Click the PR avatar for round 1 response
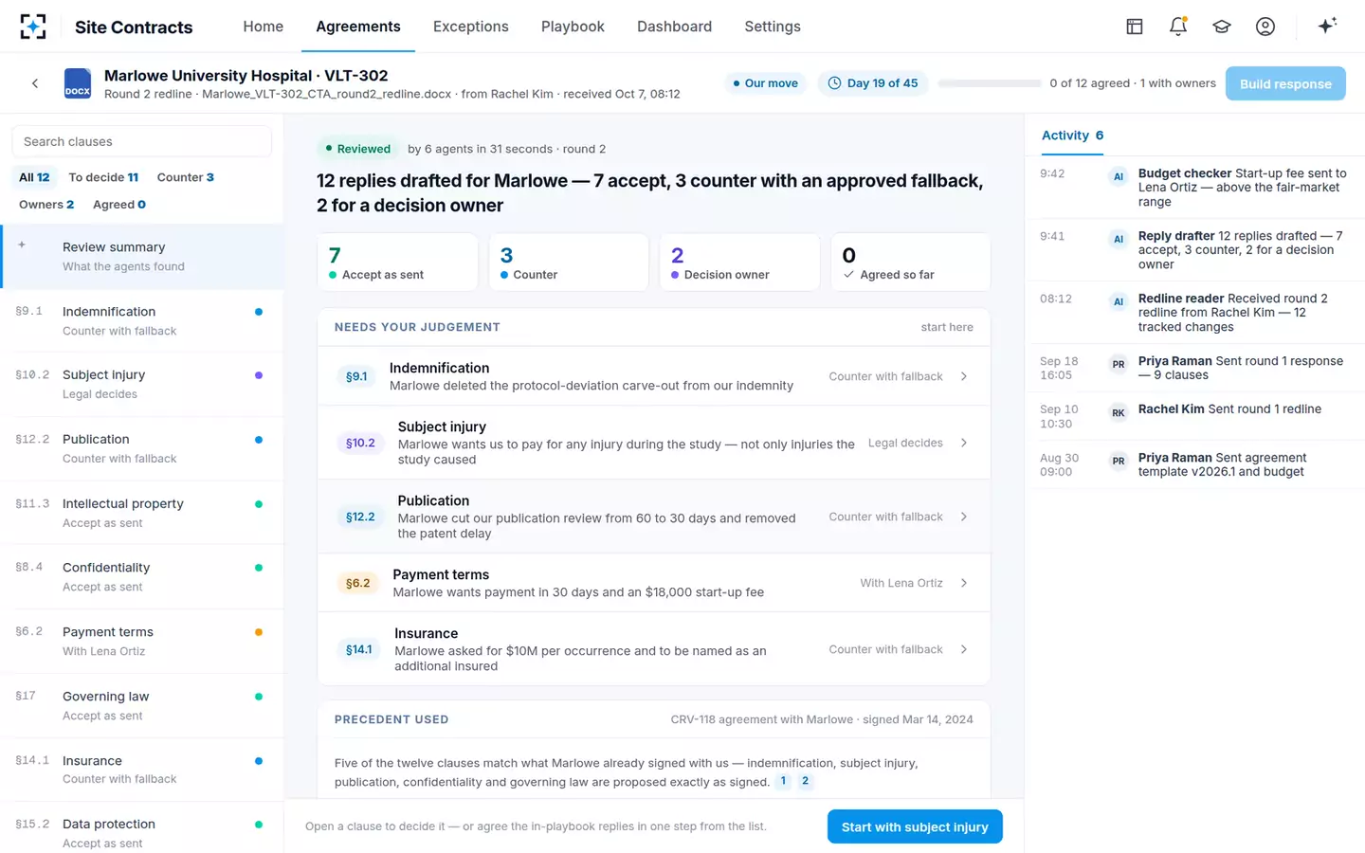1365x853 pixels. pyautogui.click(x=1119, y=364)
